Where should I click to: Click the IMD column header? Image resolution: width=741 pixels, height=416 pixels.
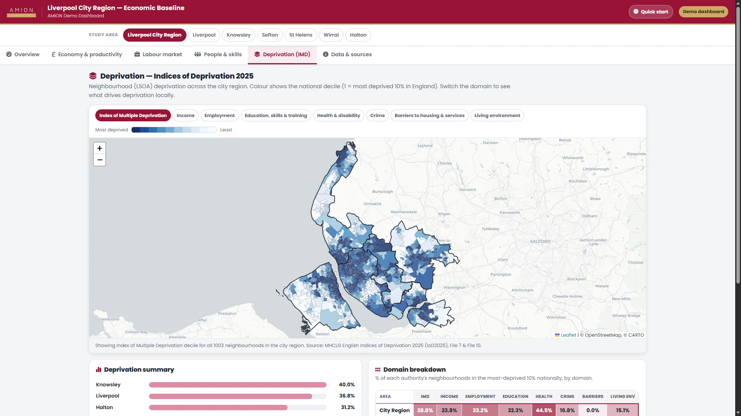(425, 397)
